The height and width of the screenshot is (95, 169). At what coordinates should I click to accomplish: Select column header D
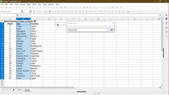(49, 19)
